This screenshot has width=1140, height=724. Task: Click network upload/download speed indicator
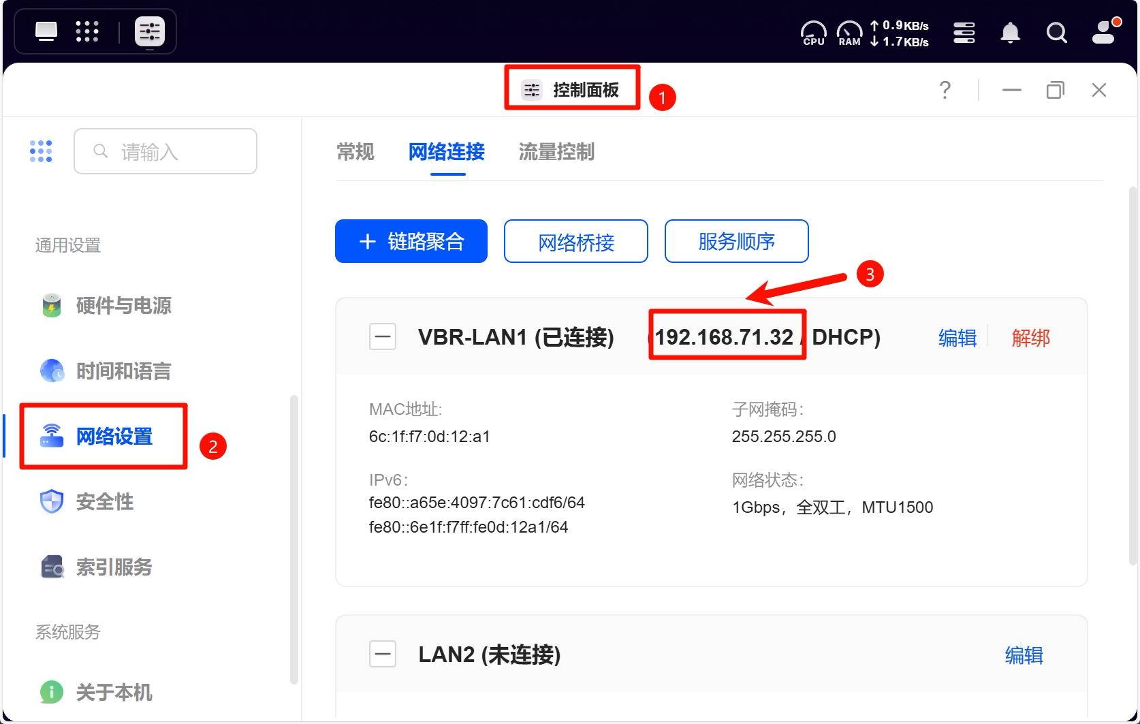(900, 33)
